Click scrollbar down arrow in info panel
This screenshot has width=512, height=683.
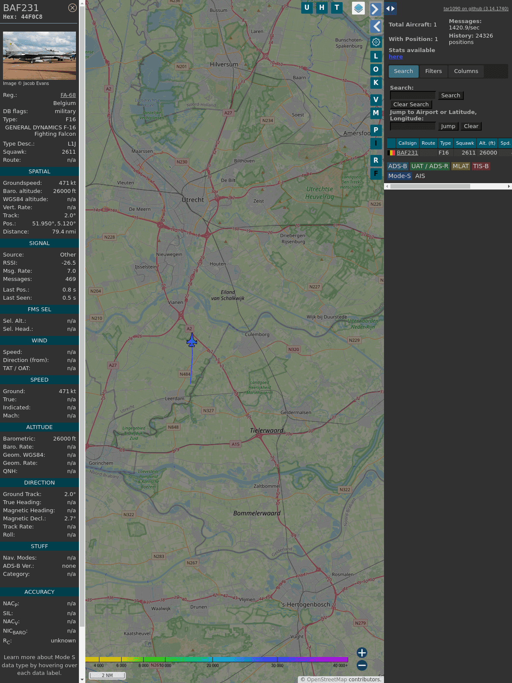82,679
